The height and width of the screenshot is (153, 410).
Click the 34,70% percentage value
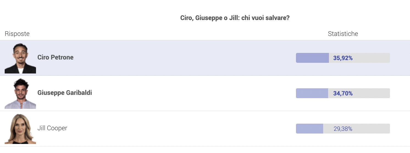pos(343,93)
